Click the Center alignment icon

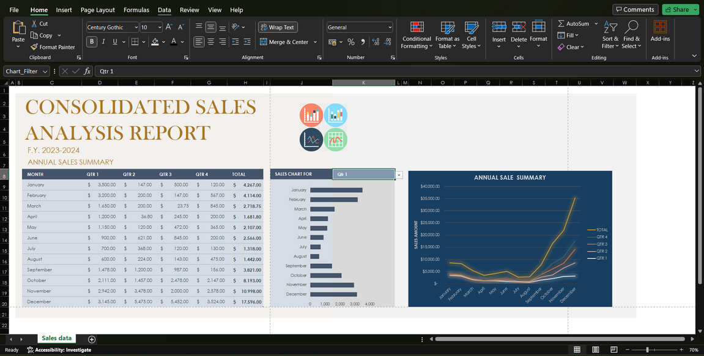tap(210, 42)
